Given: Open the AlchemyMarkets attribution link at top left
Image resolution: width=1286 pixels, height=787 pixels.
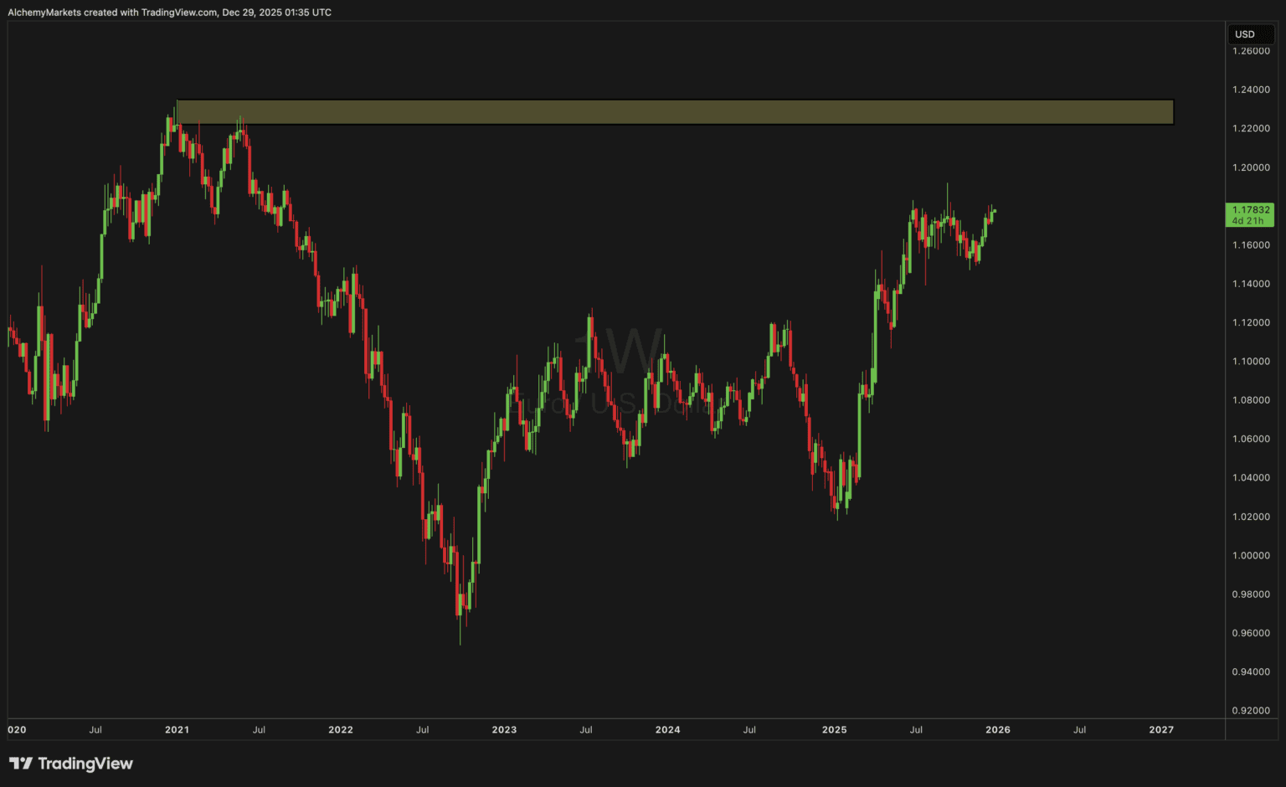Looking at the screenshot, I should pyautogui.click(x=46, y=12).
